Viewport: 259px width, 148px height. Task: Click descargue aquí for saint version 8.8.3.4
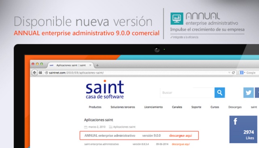click(180, 144)
